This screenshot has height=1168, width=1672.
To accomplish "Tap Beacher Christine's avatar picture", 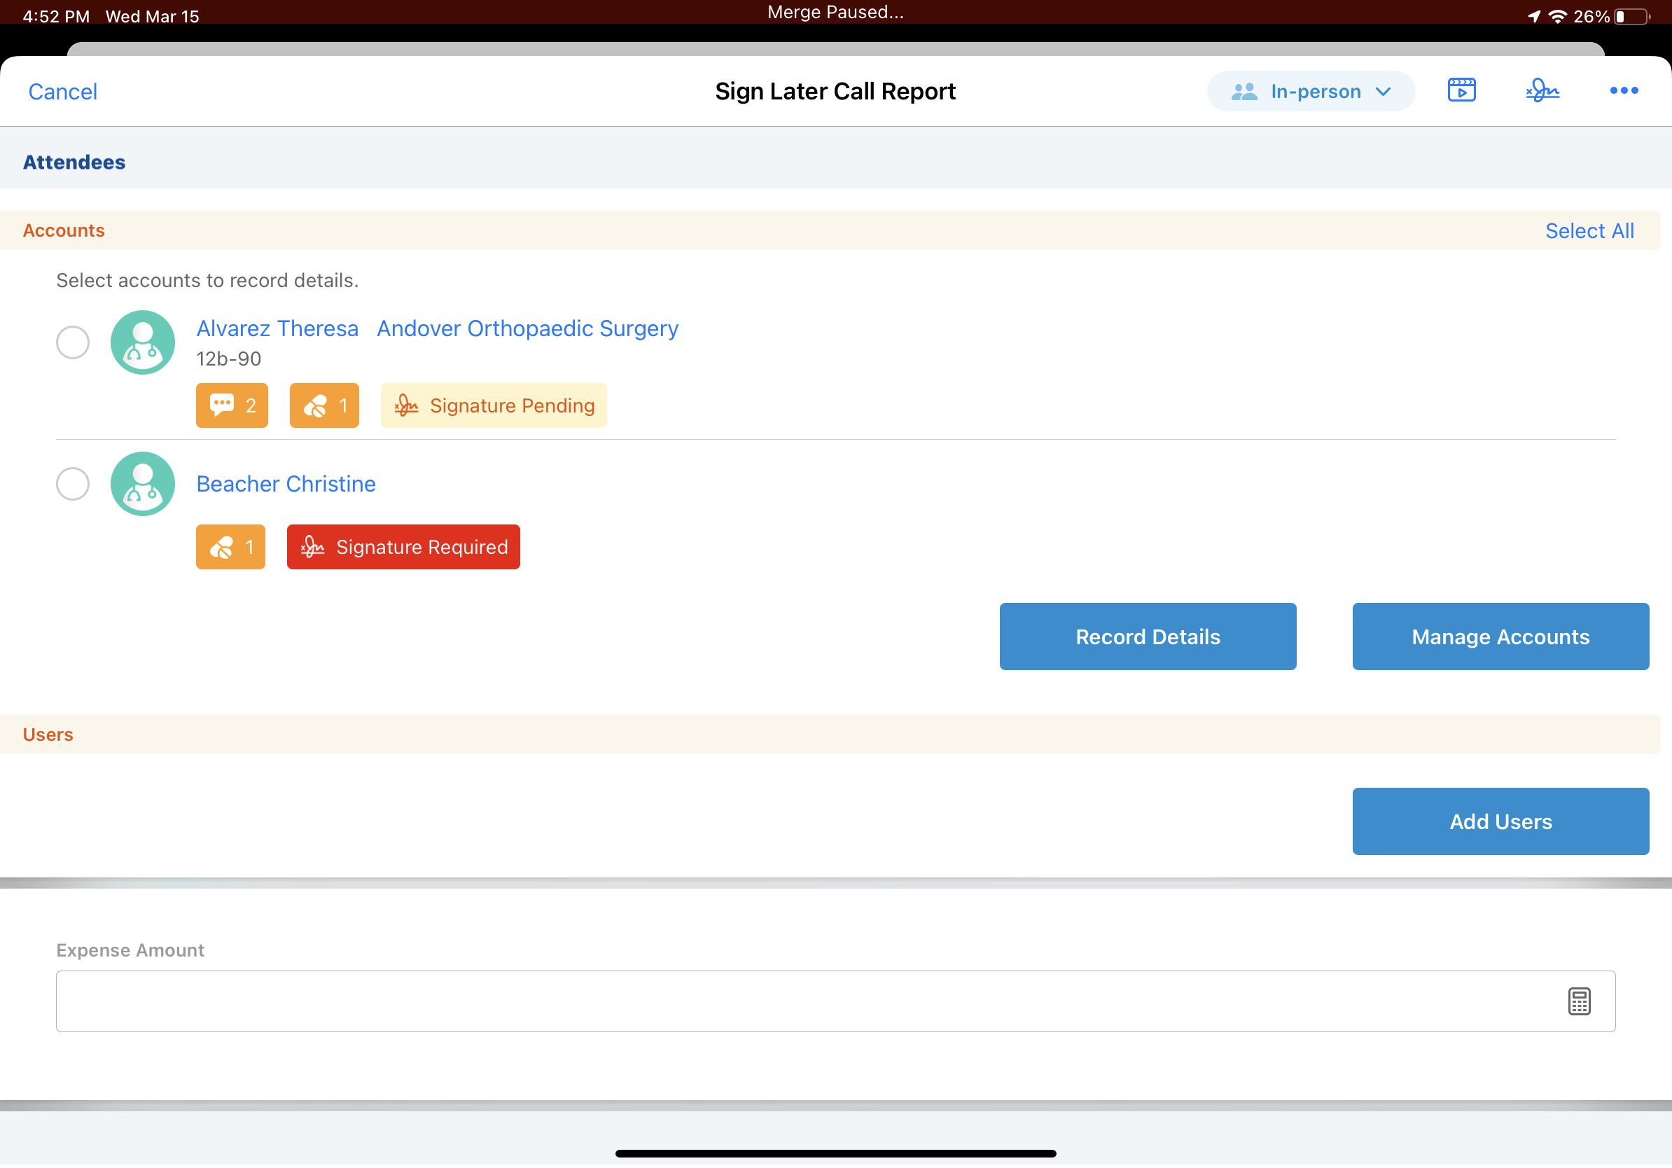I will [142, 483].
